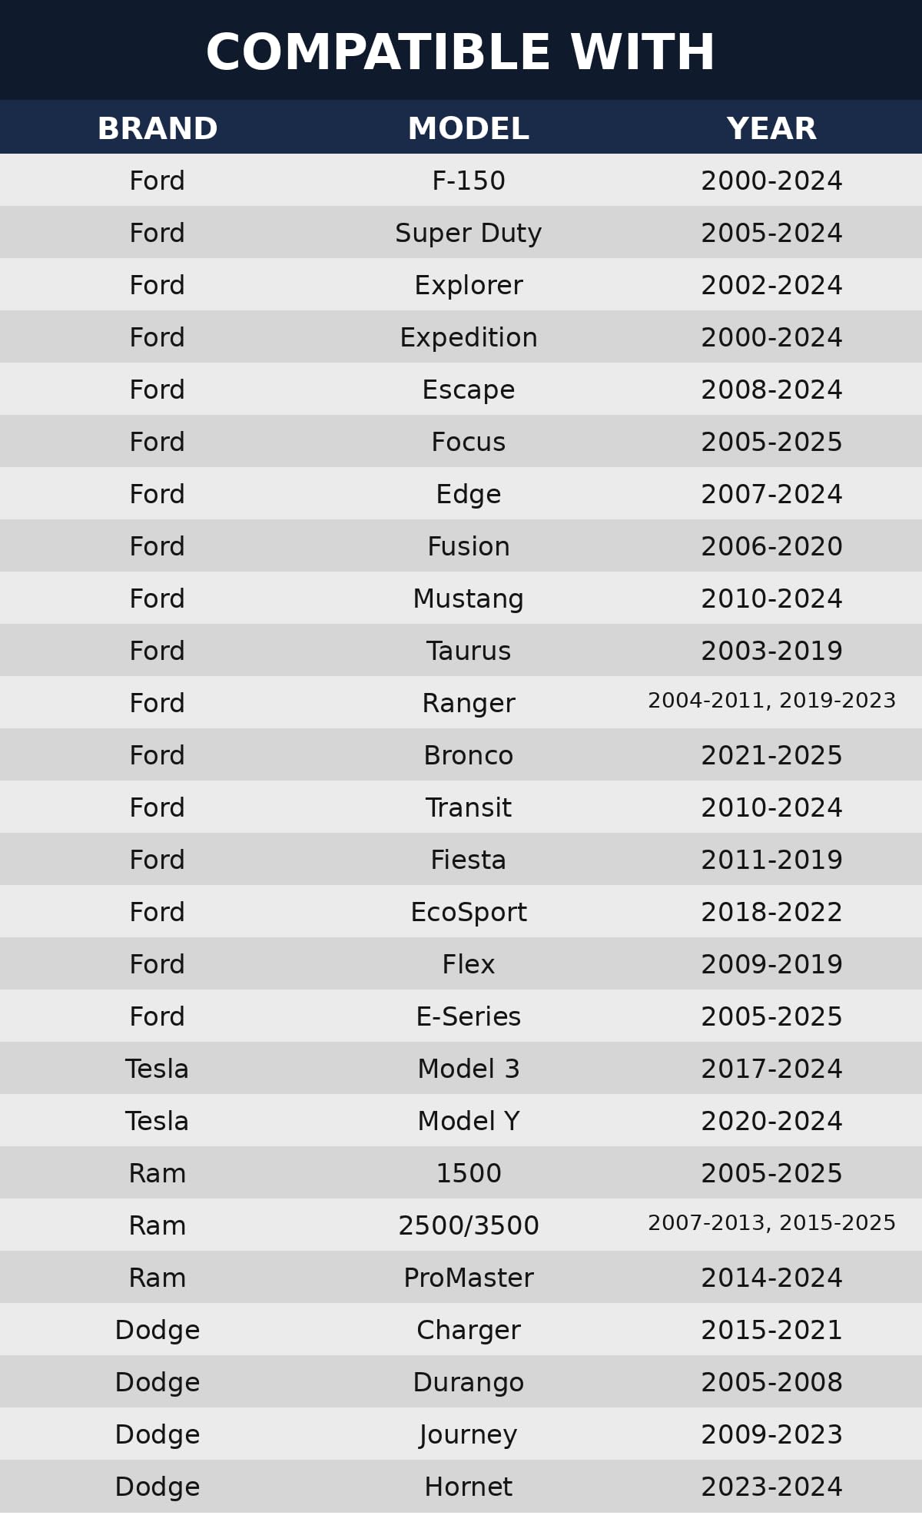Click the YEAR column header
The image size is (922, 1535).
point(771,129)
